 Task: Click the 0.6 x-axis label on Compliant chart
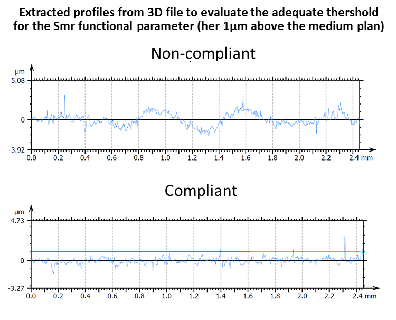pyautogui.click(x=112, y=296)
